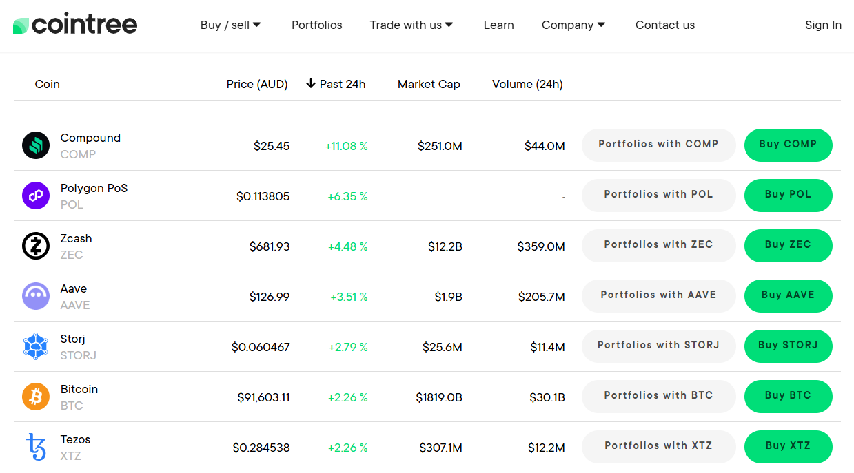Screen dimensions: 854x473
Task: Click the Buy AAVE button
Action: [x=789, y=296]
